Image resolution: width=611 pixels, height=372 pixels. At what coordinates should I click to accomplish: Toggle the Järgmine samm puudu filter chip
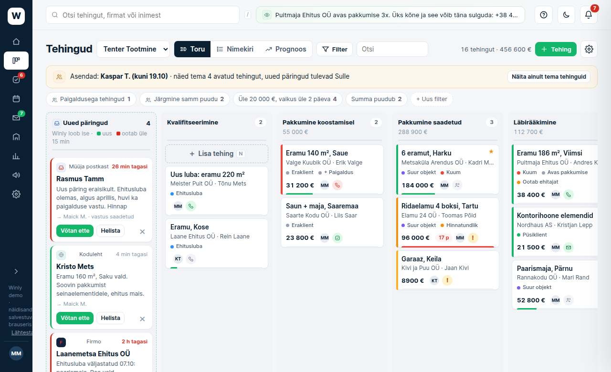[185, 99]
